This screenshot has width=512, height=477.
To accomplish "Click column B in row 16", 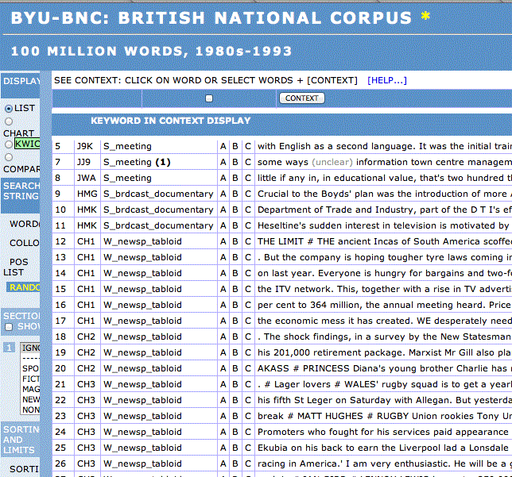I will click(x=235, y=306).
